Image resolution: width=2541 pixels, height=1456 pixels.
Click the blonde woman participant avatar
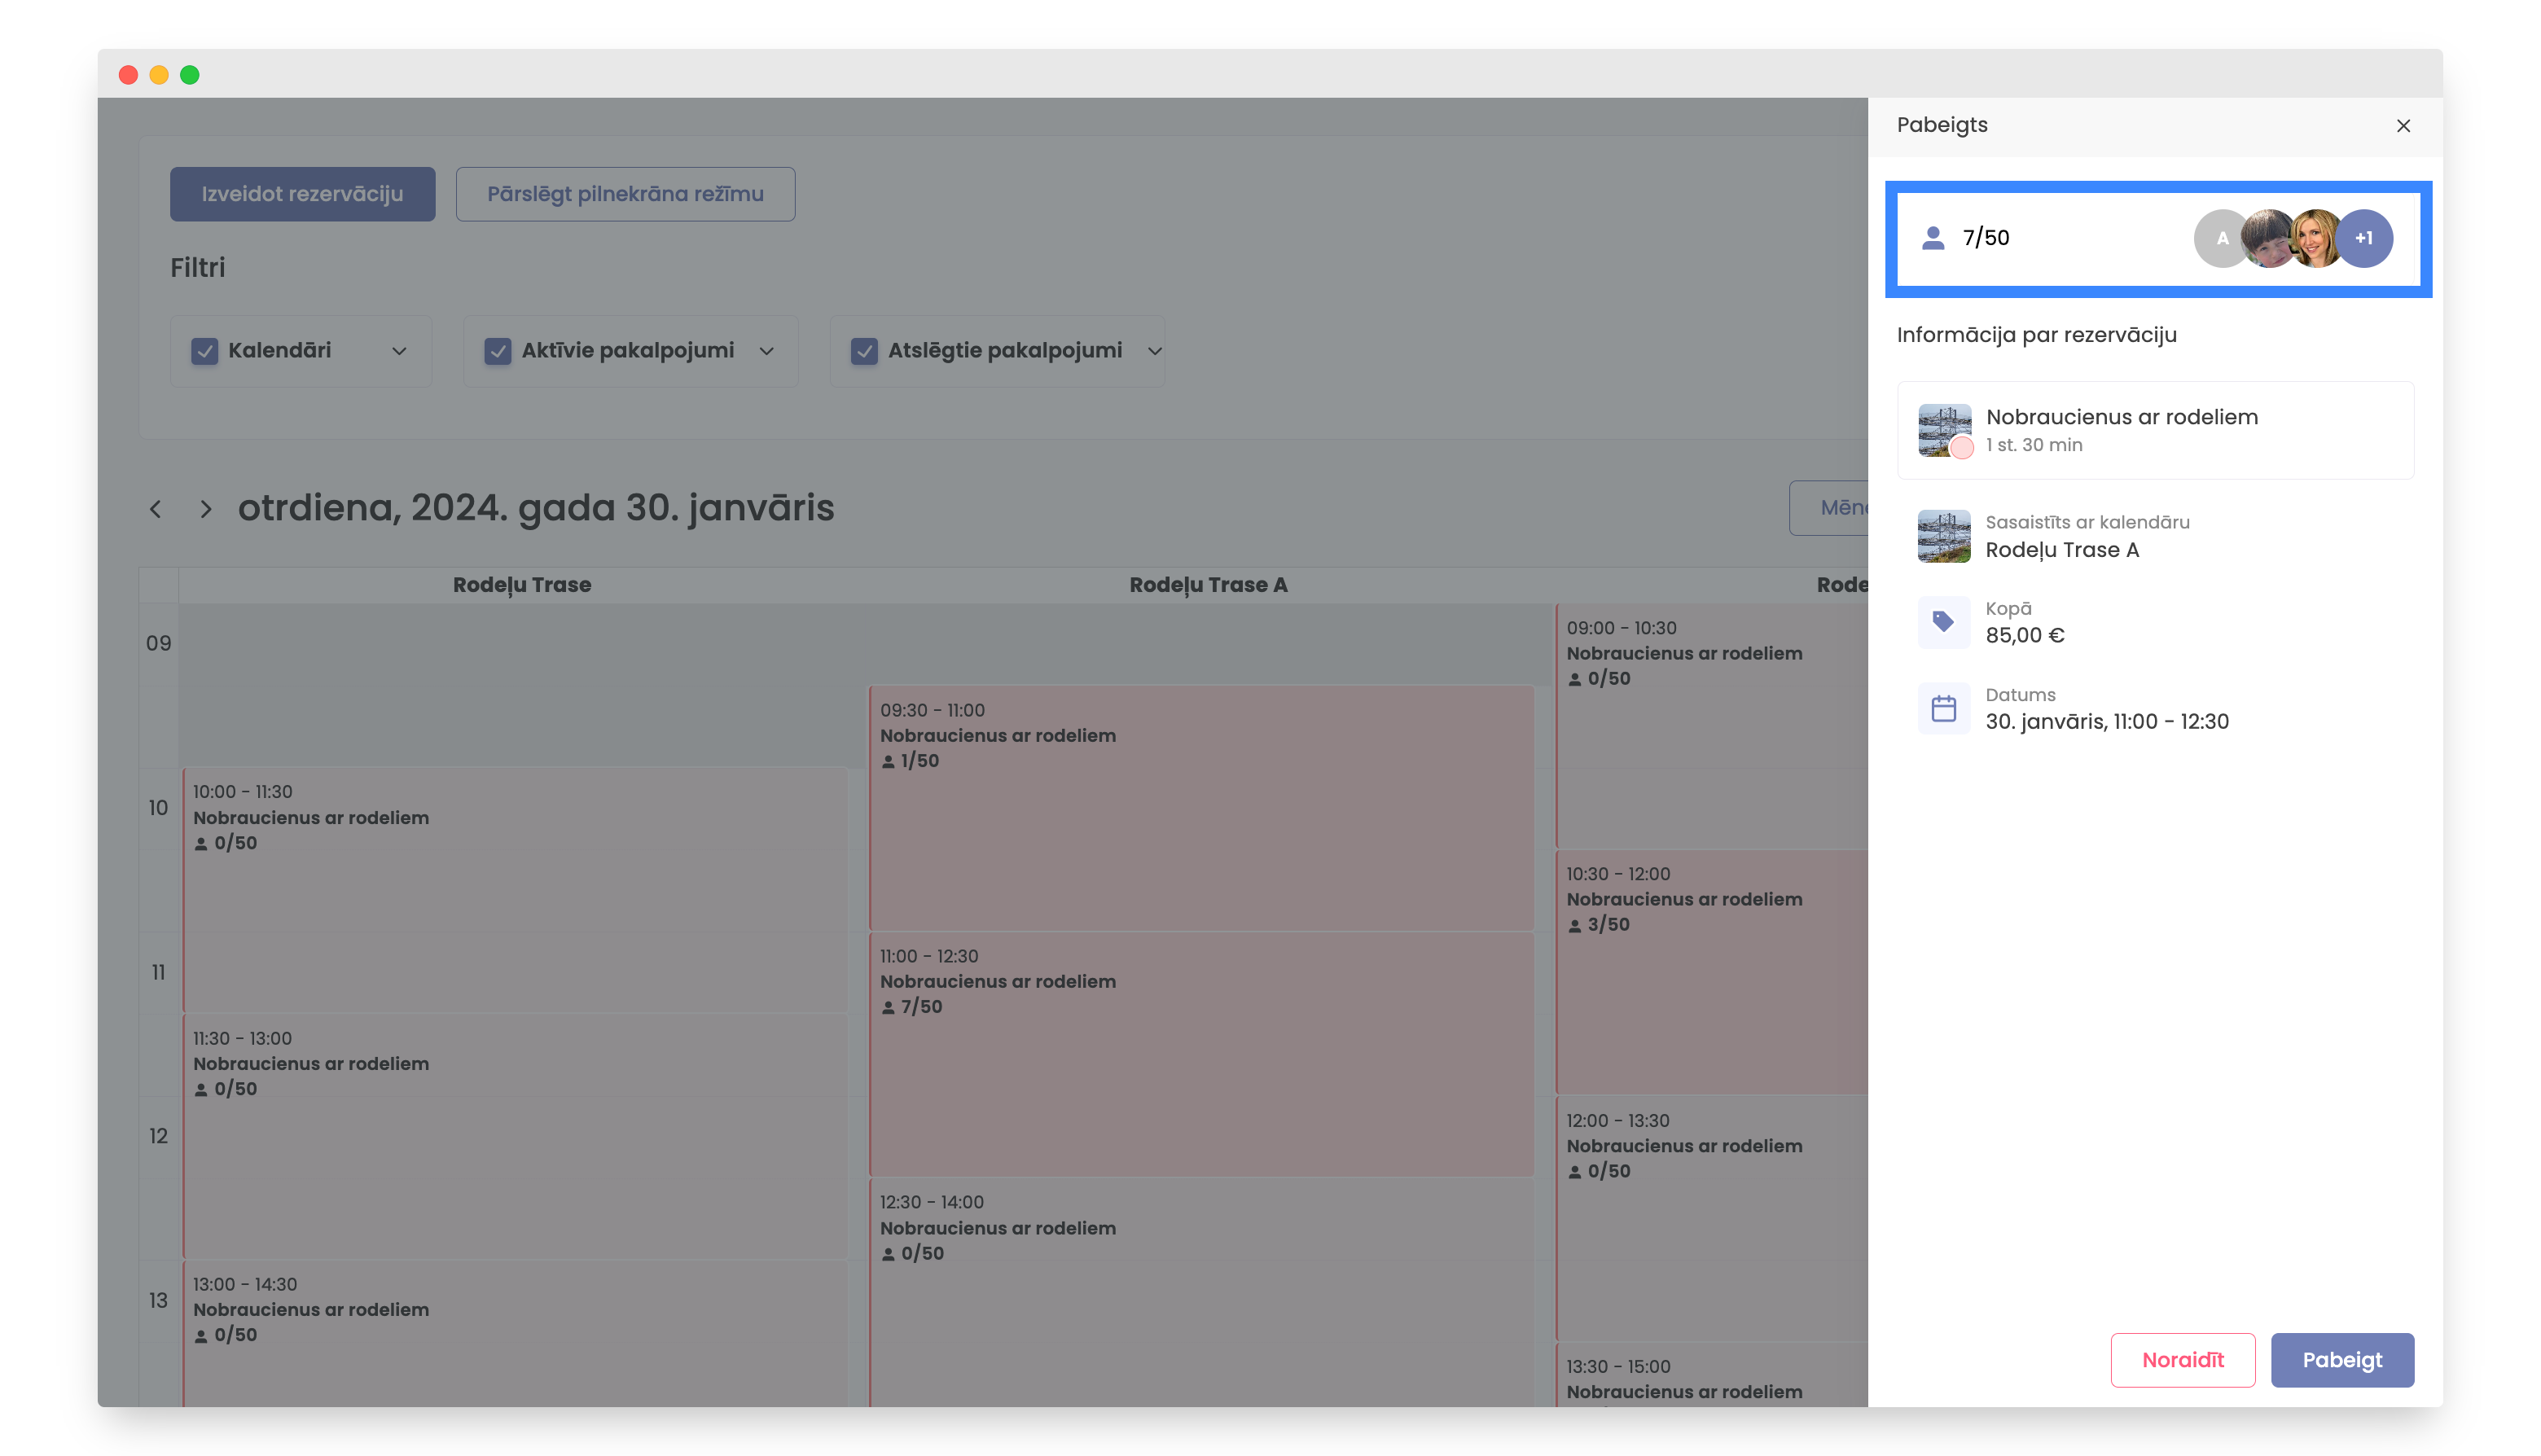coord(2314,238)
